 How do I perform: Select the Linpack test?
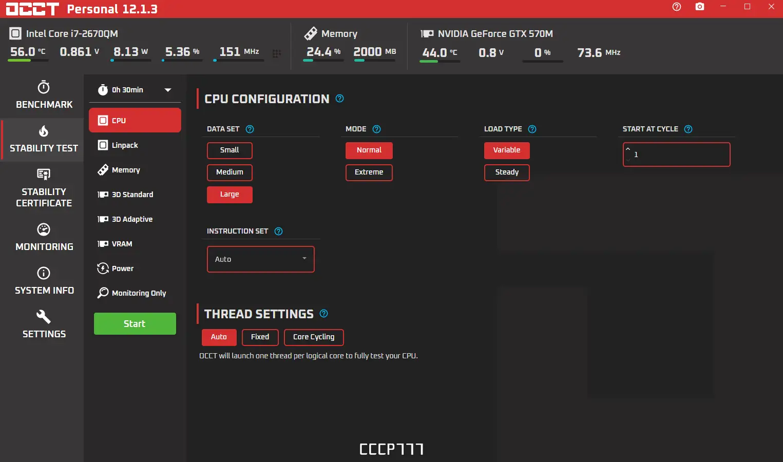135,145
